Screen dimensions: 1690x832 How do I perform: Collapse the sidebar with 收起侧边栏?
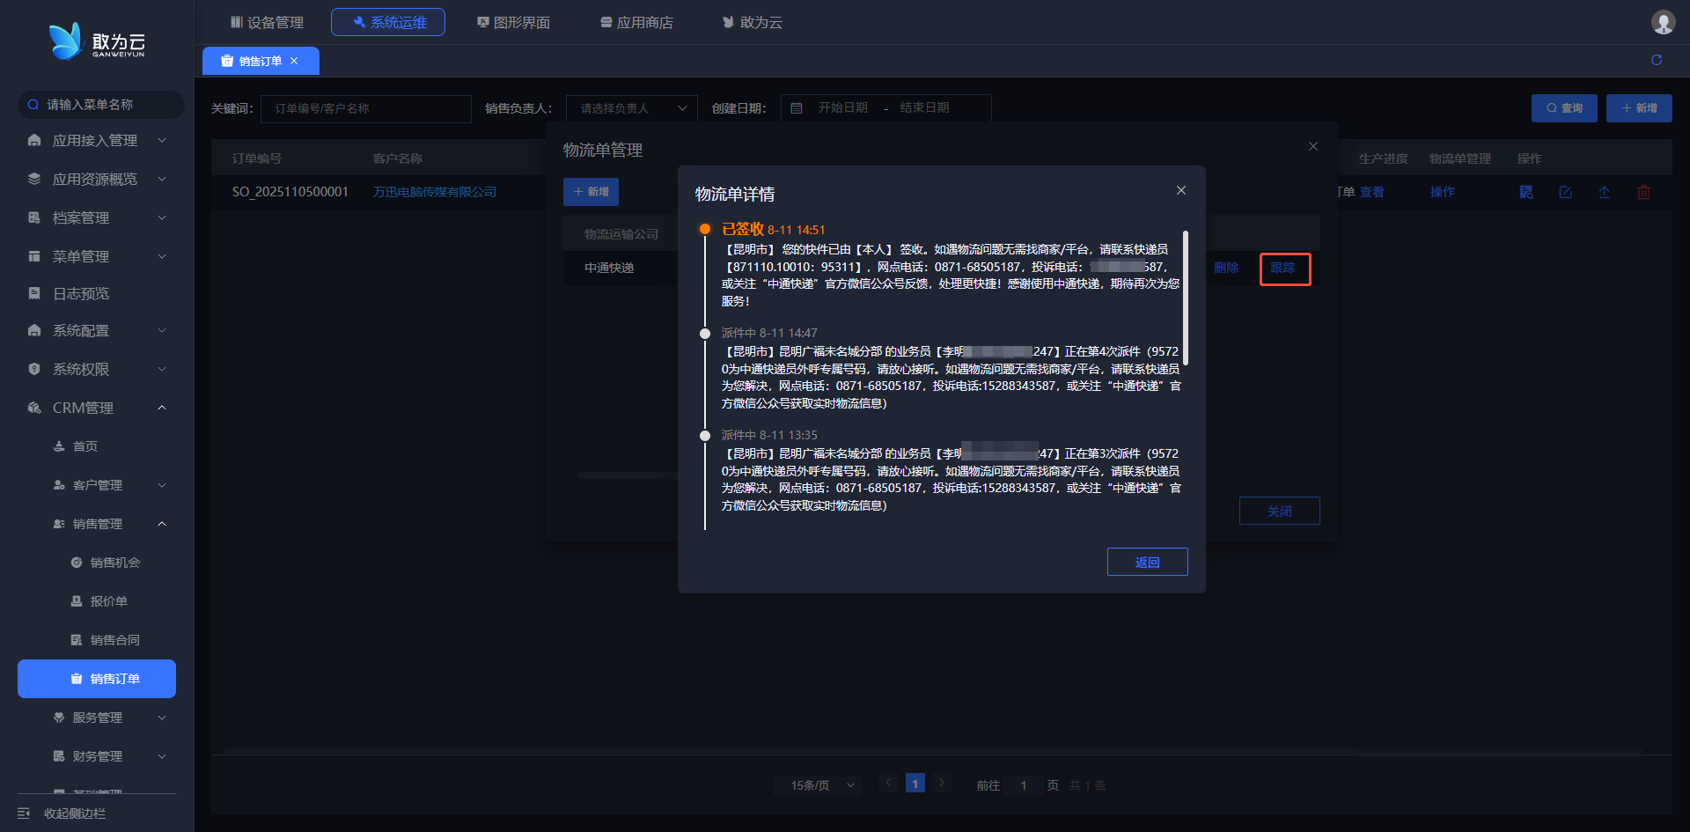[x=62, y=814]
